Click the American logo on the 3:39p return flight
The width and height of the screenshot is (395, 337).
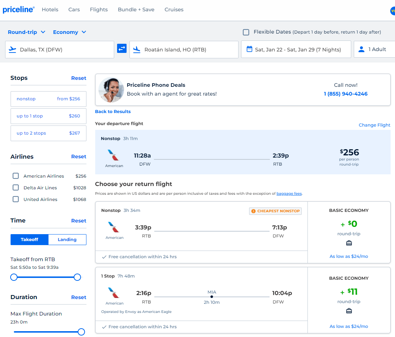point(114,227)
